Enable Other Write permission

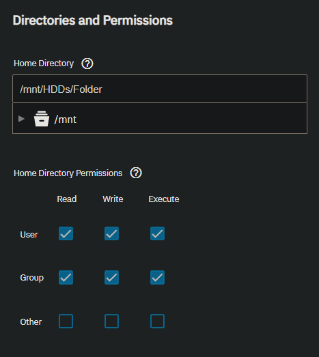coord(111,321)
